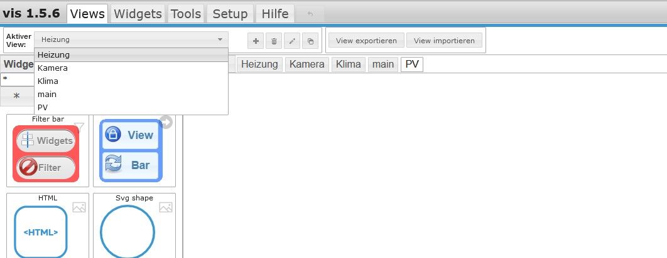Viewport: 667px width, 258px height.
Task: Click View exportieren button
Action: pos(366,41)
